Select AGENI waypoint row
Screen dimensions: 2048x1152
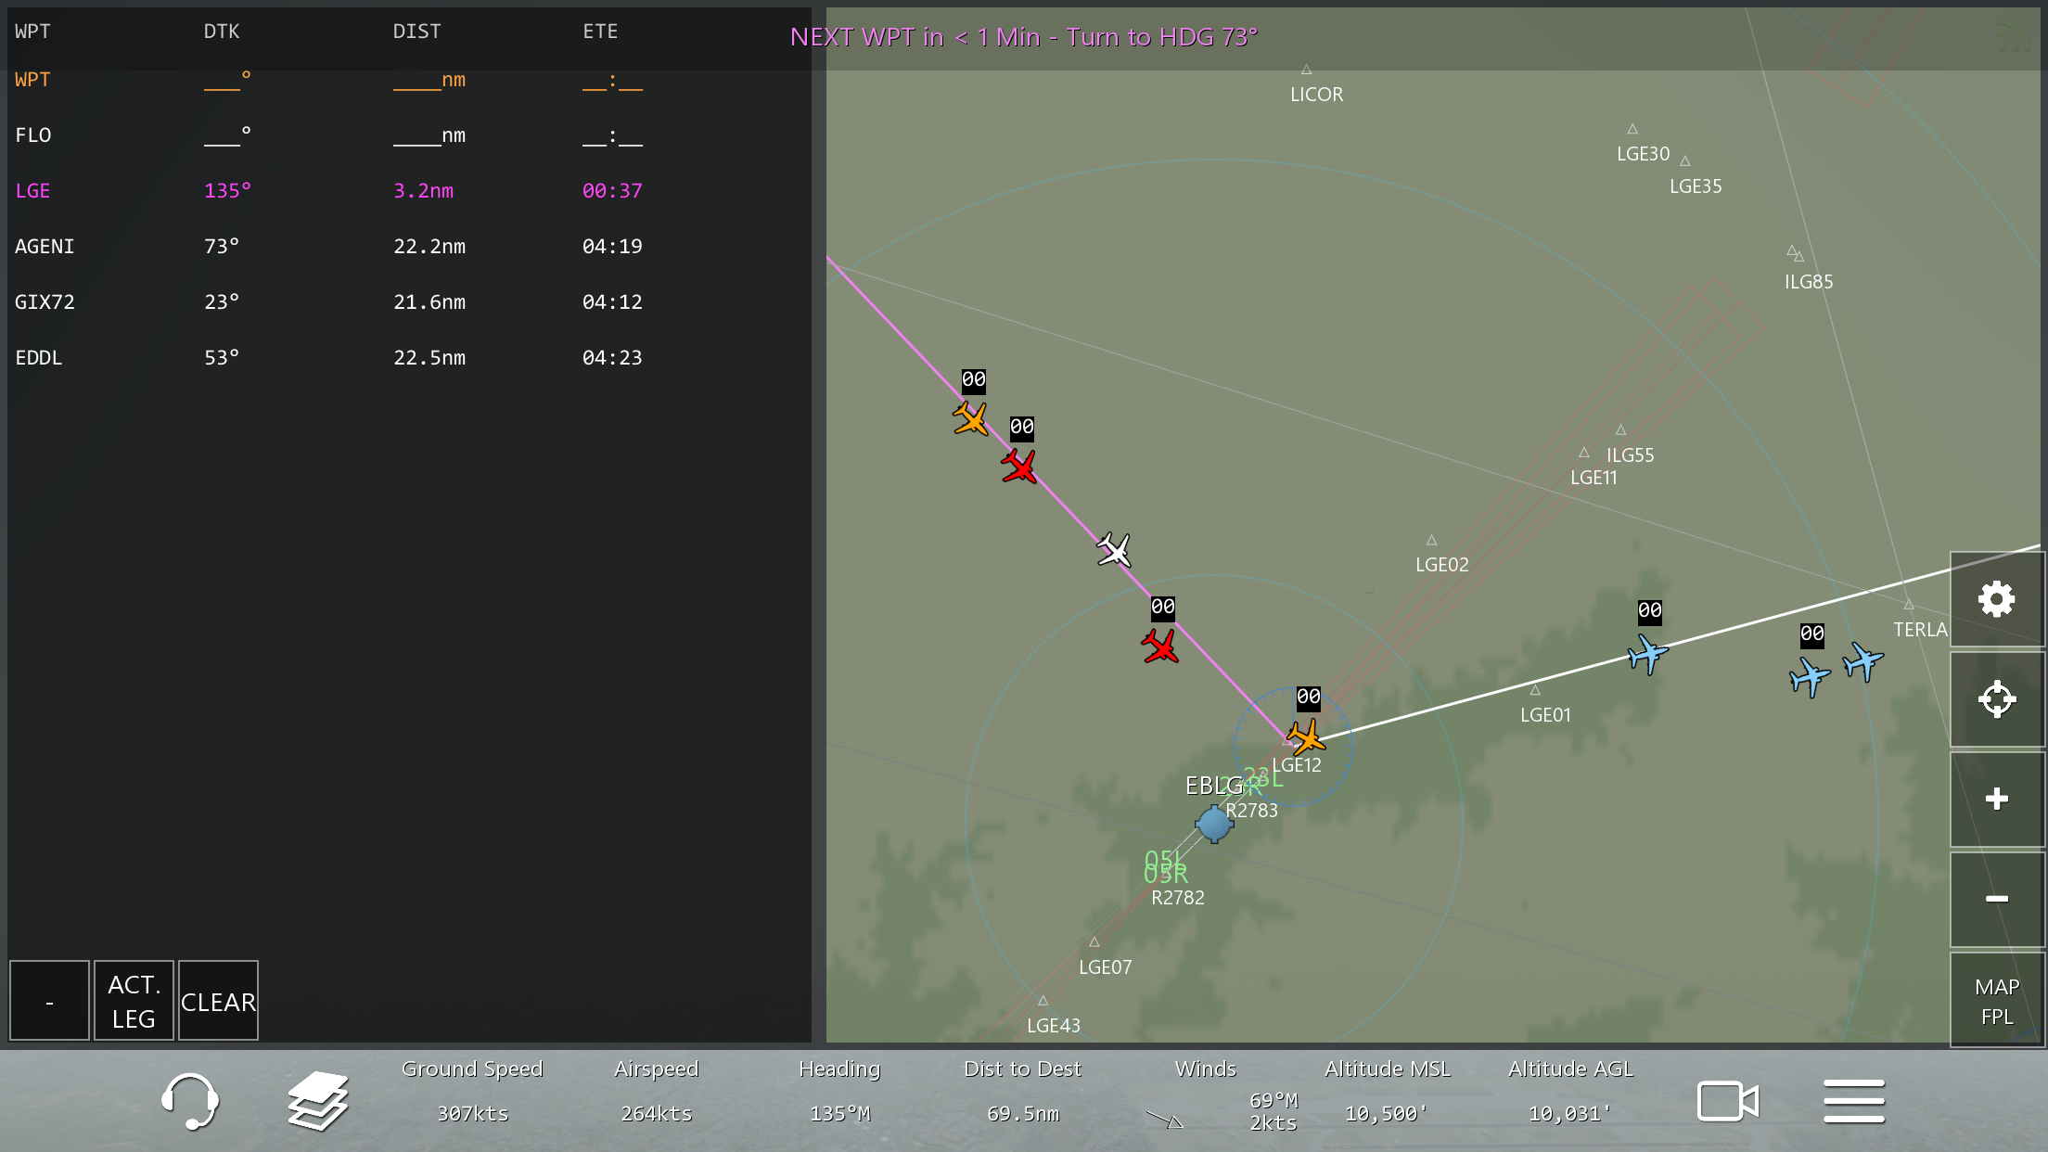pyautogui.click(x=45, y=247)
